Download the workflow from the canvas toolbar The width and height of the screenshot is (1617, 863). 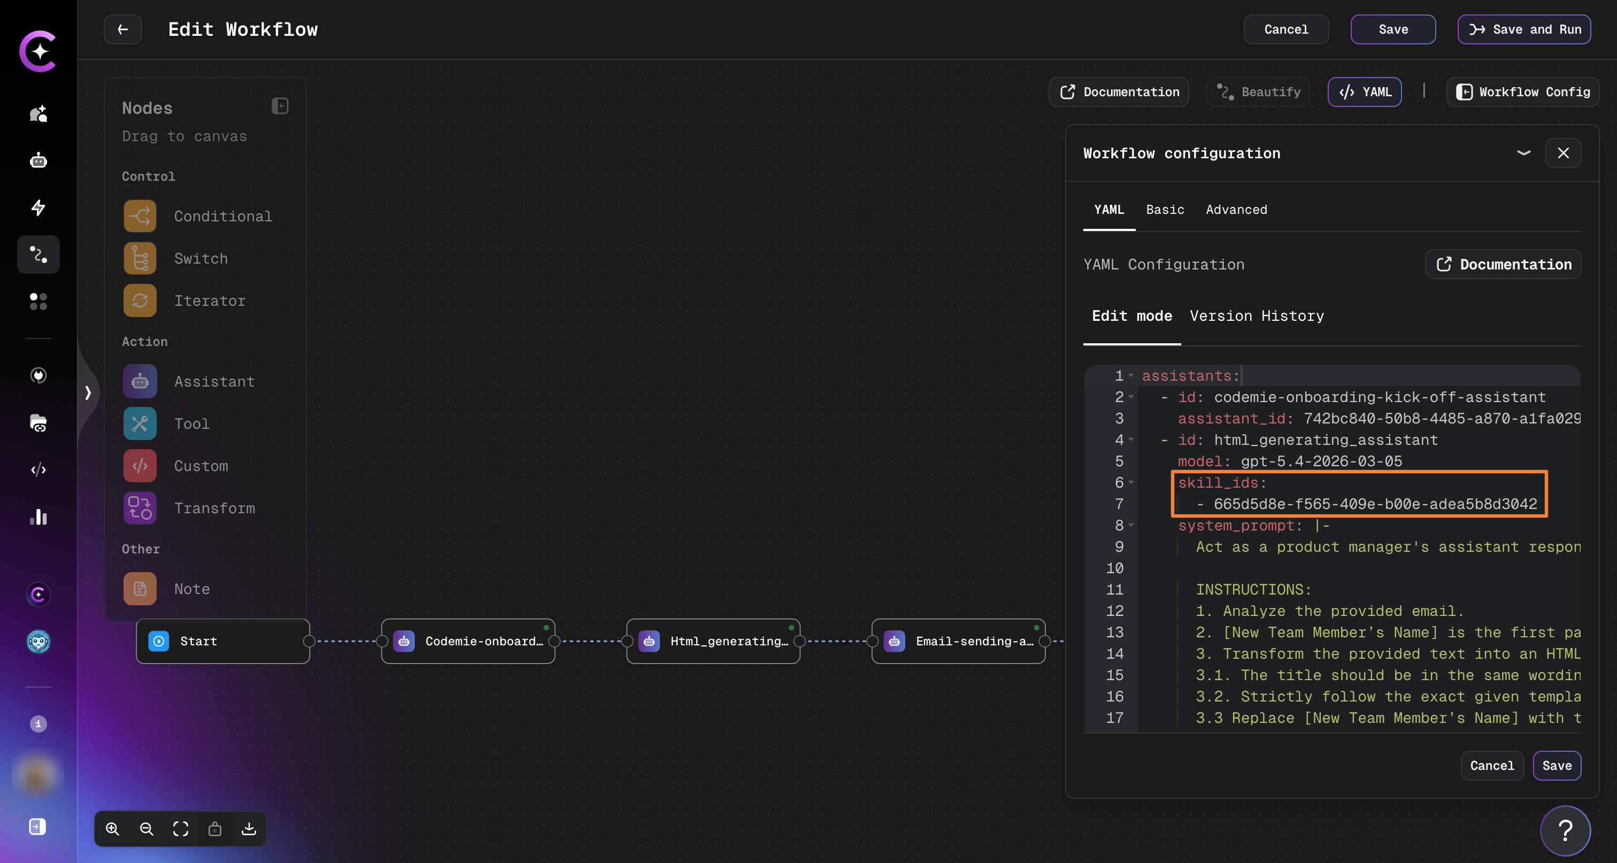(249, 829)
